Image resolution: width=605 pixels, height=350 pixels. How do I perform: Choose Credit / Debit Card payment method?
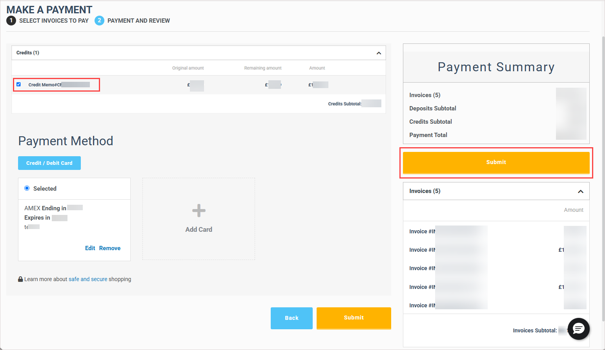tap(49, 163)
